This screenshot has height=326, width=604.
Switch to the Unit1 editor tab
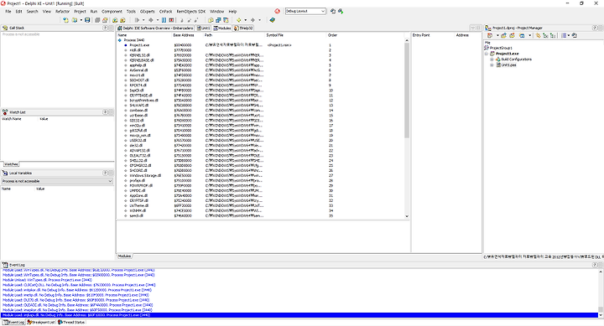pyautogui.click(x=203, y=28)
